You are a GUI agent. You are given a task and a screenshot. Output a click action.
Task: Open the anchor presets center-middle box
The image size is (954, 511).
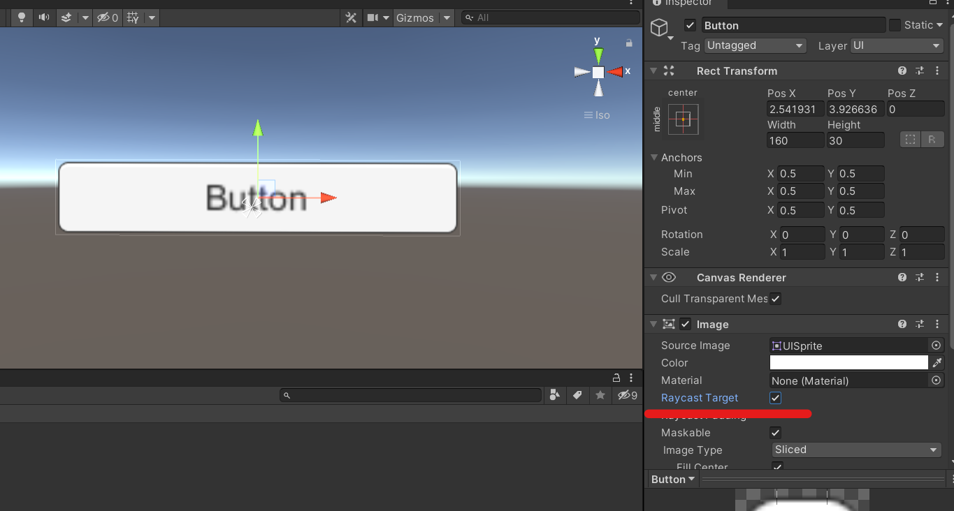(683, 119)
